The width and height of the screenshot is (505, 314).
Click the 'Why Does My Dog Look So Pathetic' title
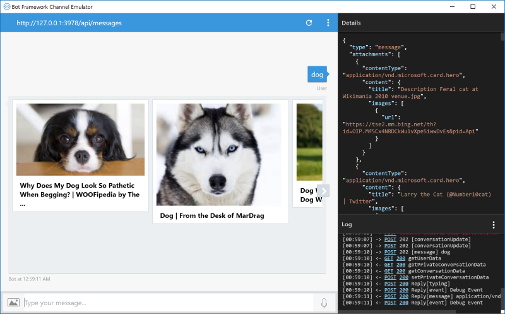click(80, 195)
